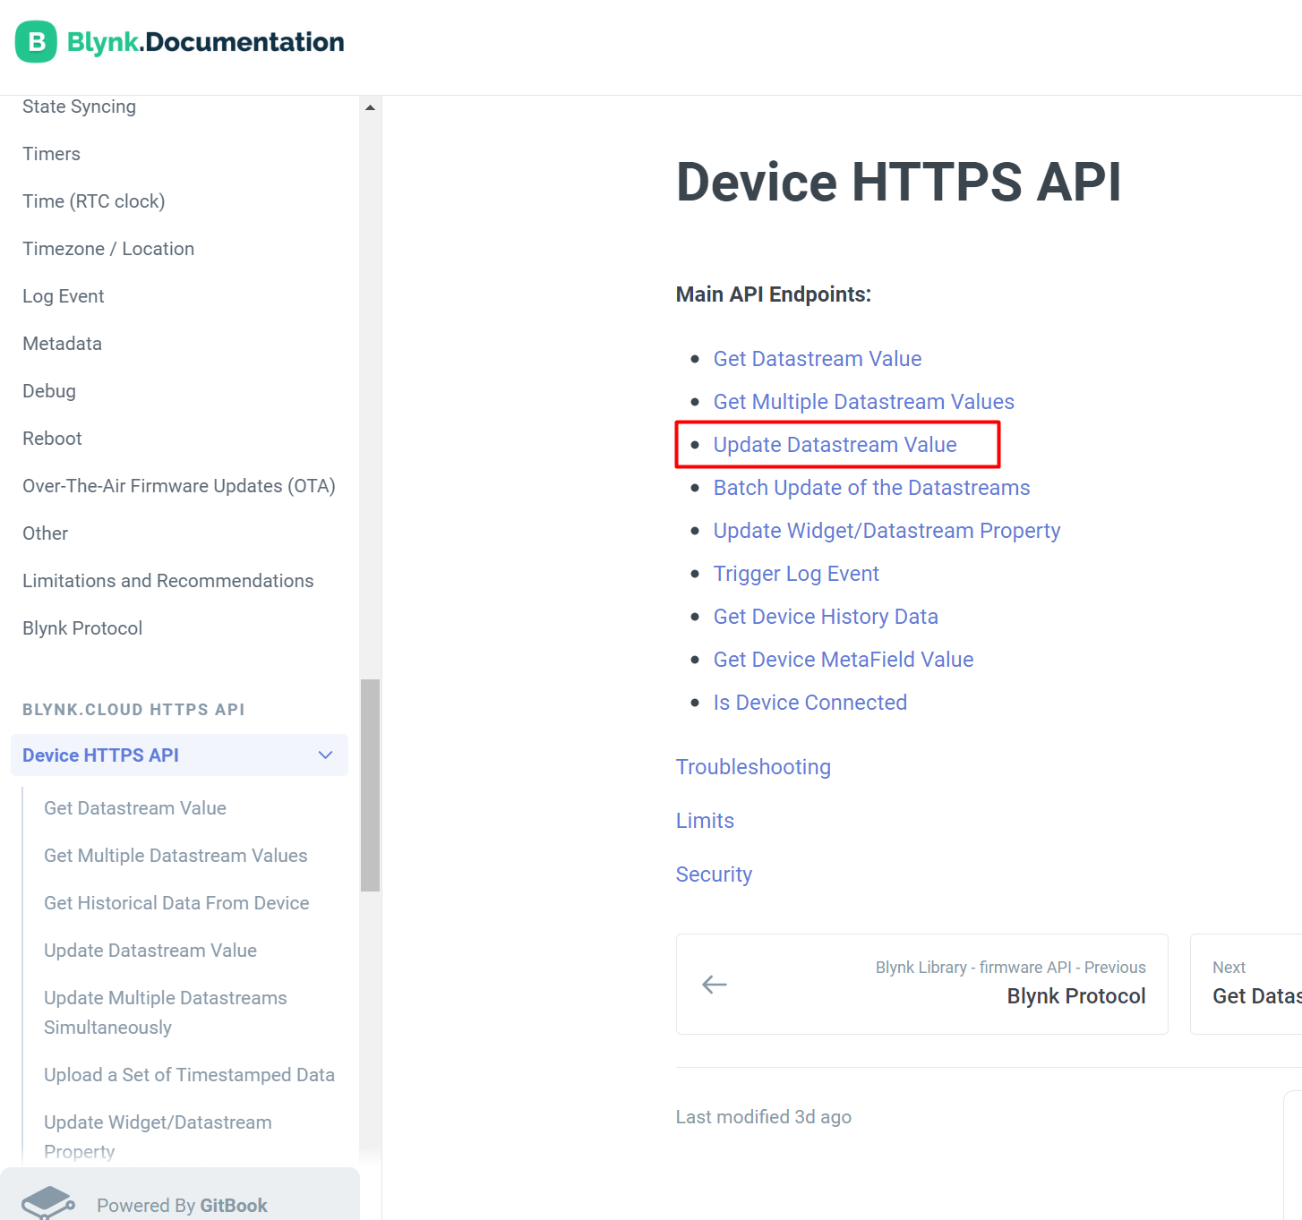Click Update Widget/Datastream Property content link
Screen dimensions: 1302x1220
coord(887,531)
